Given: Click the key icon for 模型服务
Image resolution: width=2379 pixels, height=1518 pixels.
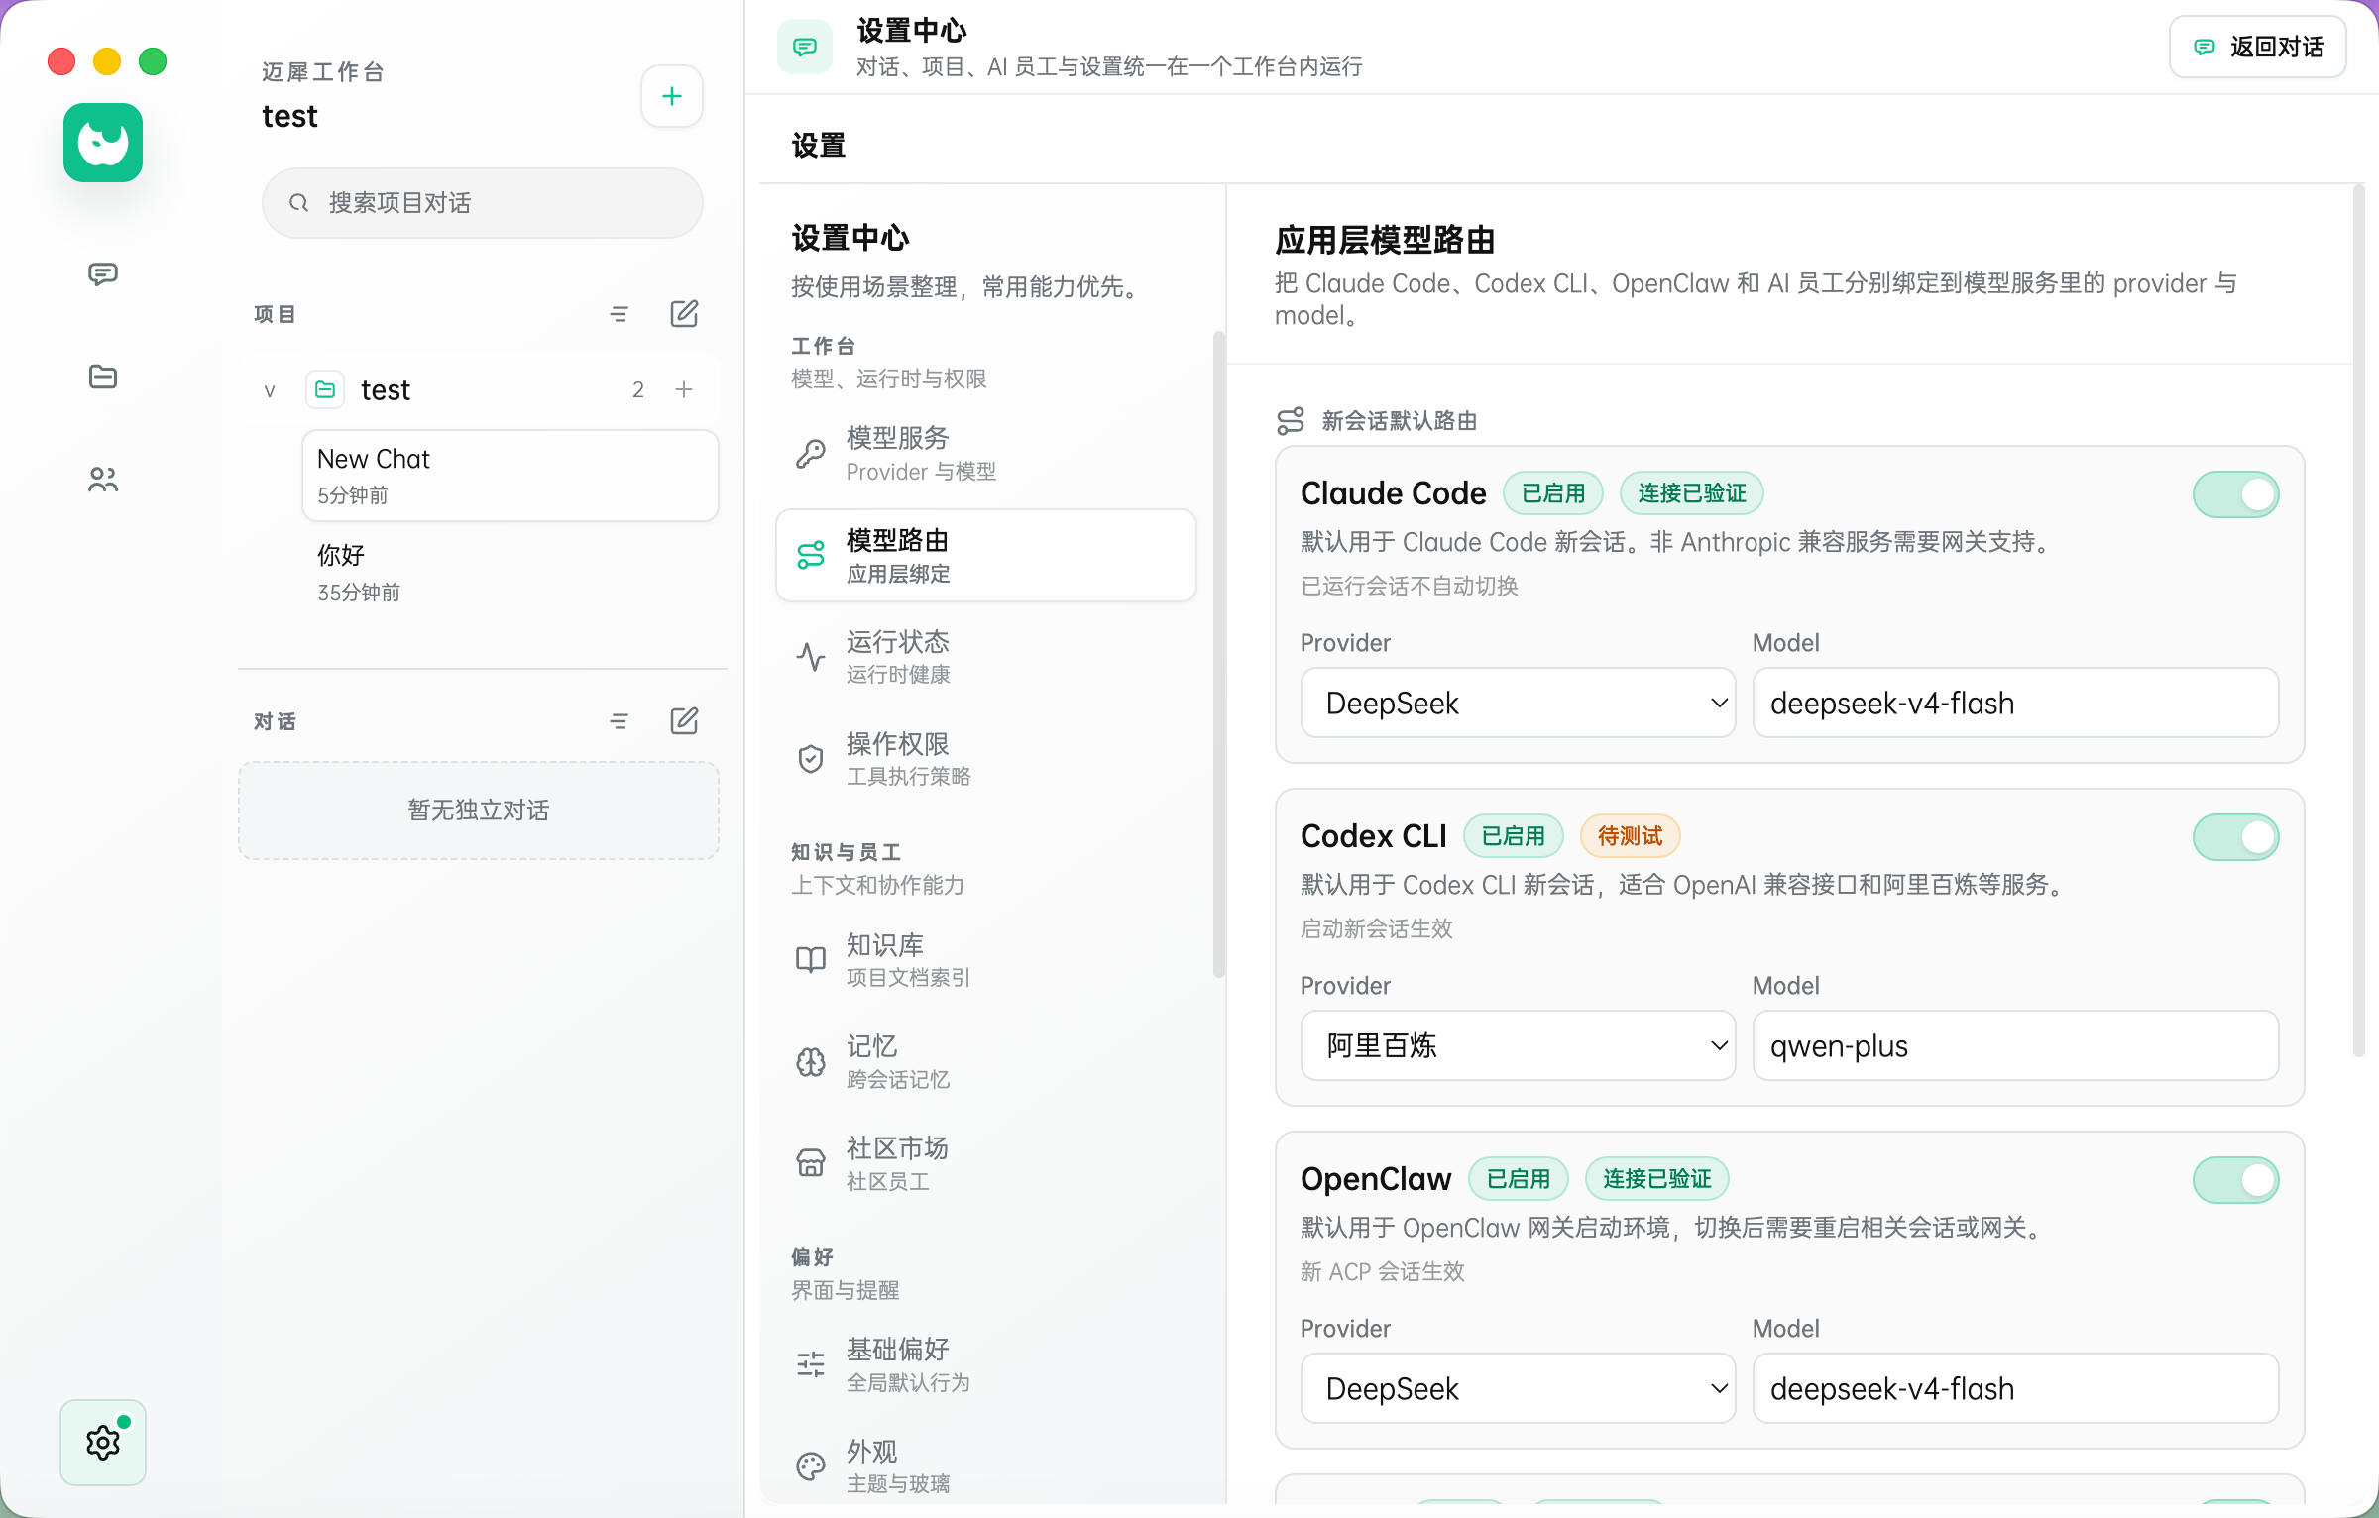Looking at the screenshot, I should click(x=811, y=454).
